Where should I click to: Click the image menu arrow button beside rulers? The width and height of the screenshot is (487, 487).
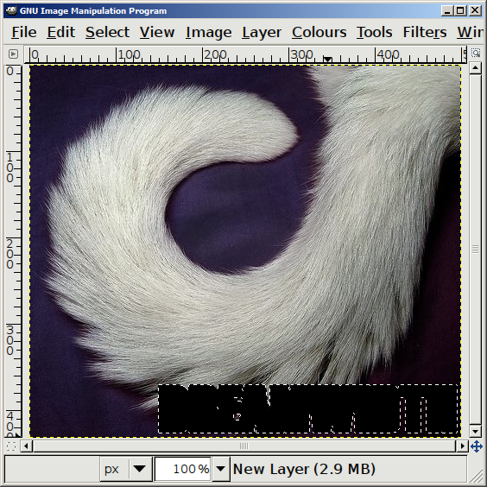tap(13, 54)
